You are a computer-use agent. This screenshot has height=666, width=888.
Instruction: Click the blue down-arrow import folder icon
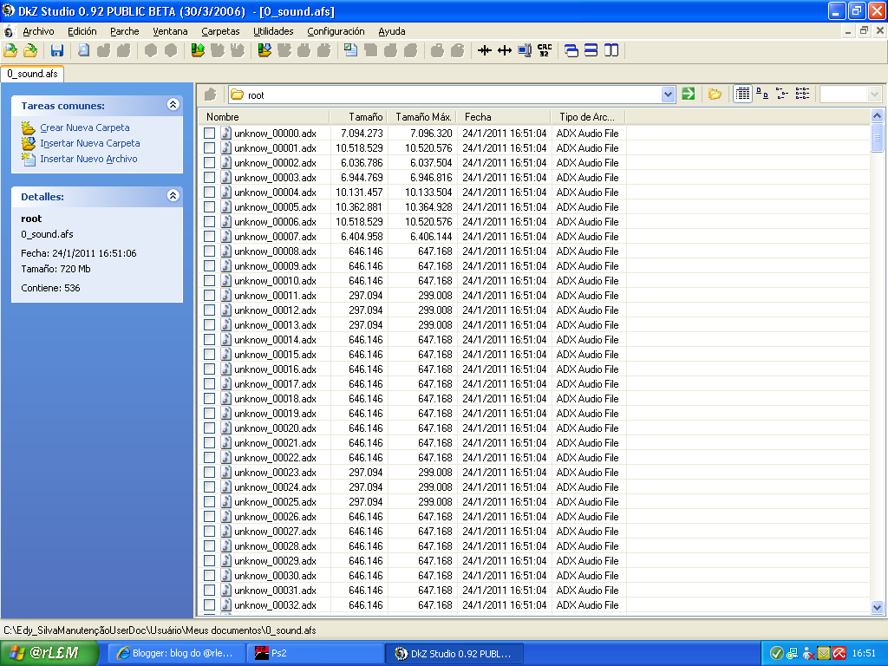click(x=264, y=50)
